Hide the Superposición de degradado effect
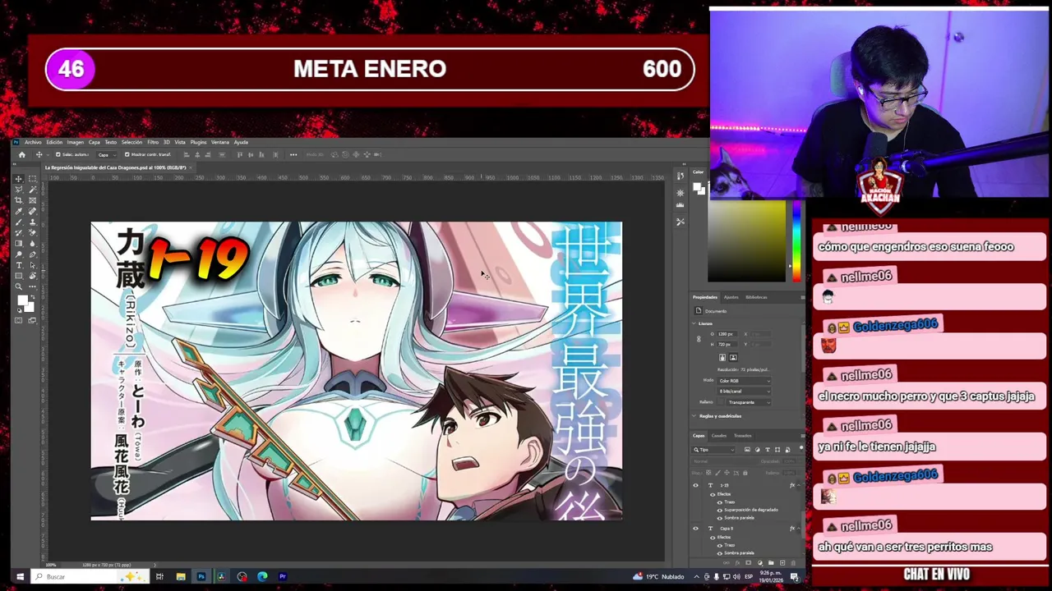 [x=720, y=510]
